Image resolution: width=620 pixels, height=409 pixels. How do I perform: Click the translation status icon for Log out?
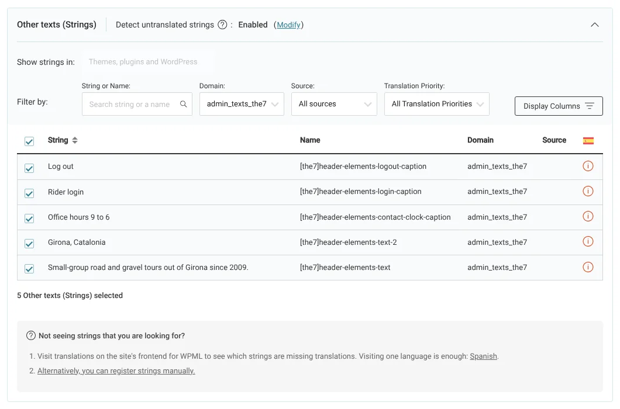(x=588, y=166)
